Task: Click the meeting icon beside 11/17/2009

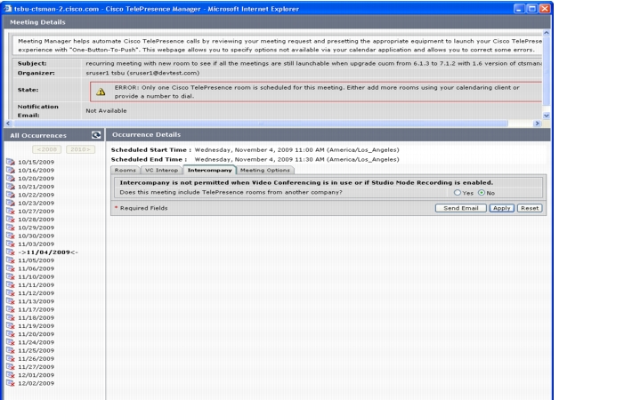Action: [x=11, y=309]
